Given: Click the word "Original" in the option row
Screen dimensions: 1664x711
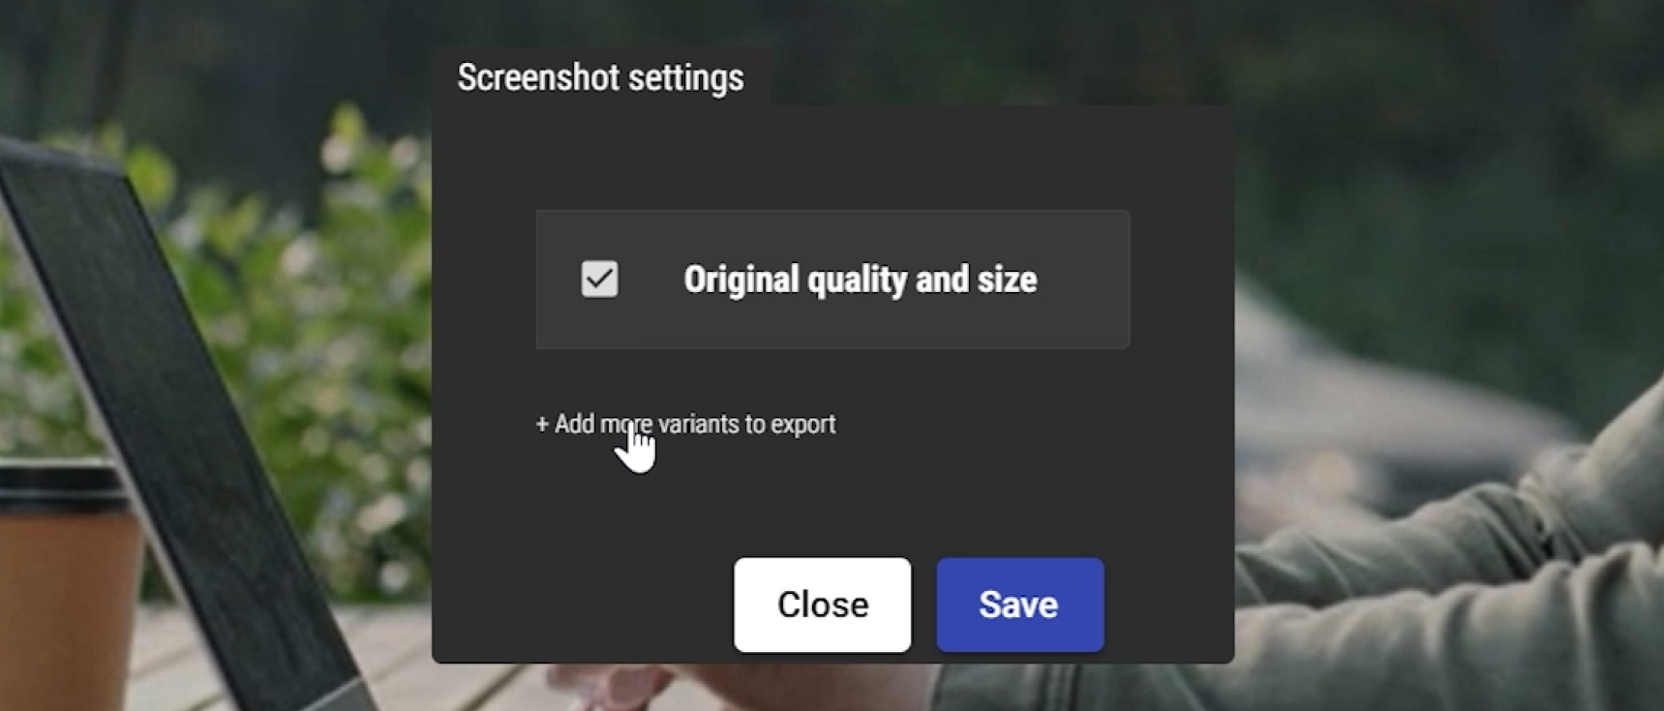Looking at the screenshot, I should (741, 280).
